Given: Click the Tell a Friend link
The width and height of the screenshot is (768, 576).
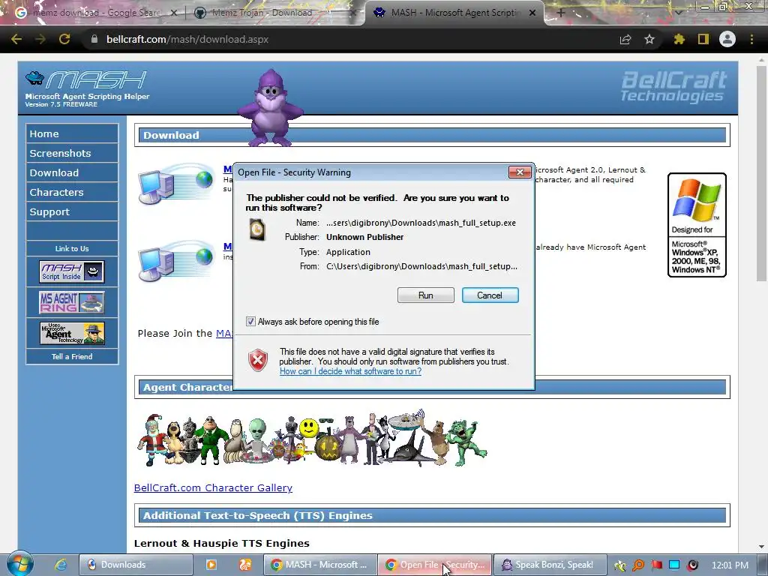Looking at the screenshot, I should (72, 356).
